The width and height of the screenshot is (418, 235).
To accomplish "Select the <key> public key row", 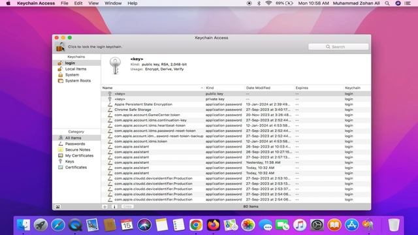I will tap(236, 93).
